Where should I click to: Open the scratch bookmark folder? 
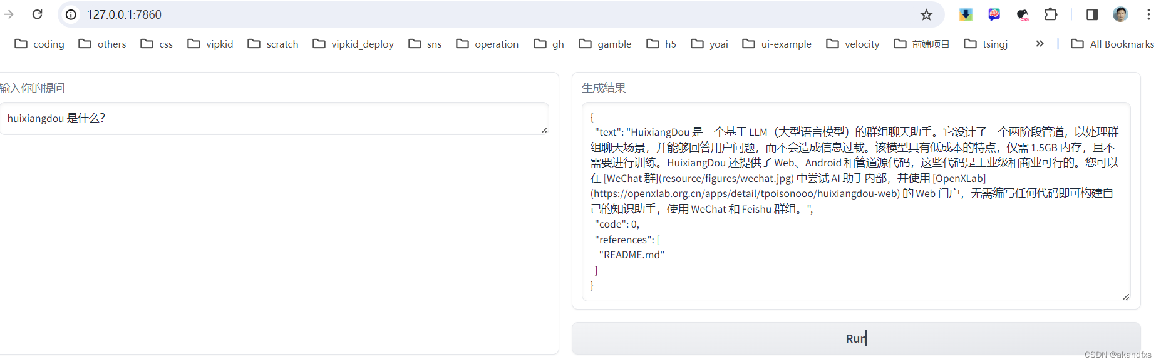click(273, 44)
